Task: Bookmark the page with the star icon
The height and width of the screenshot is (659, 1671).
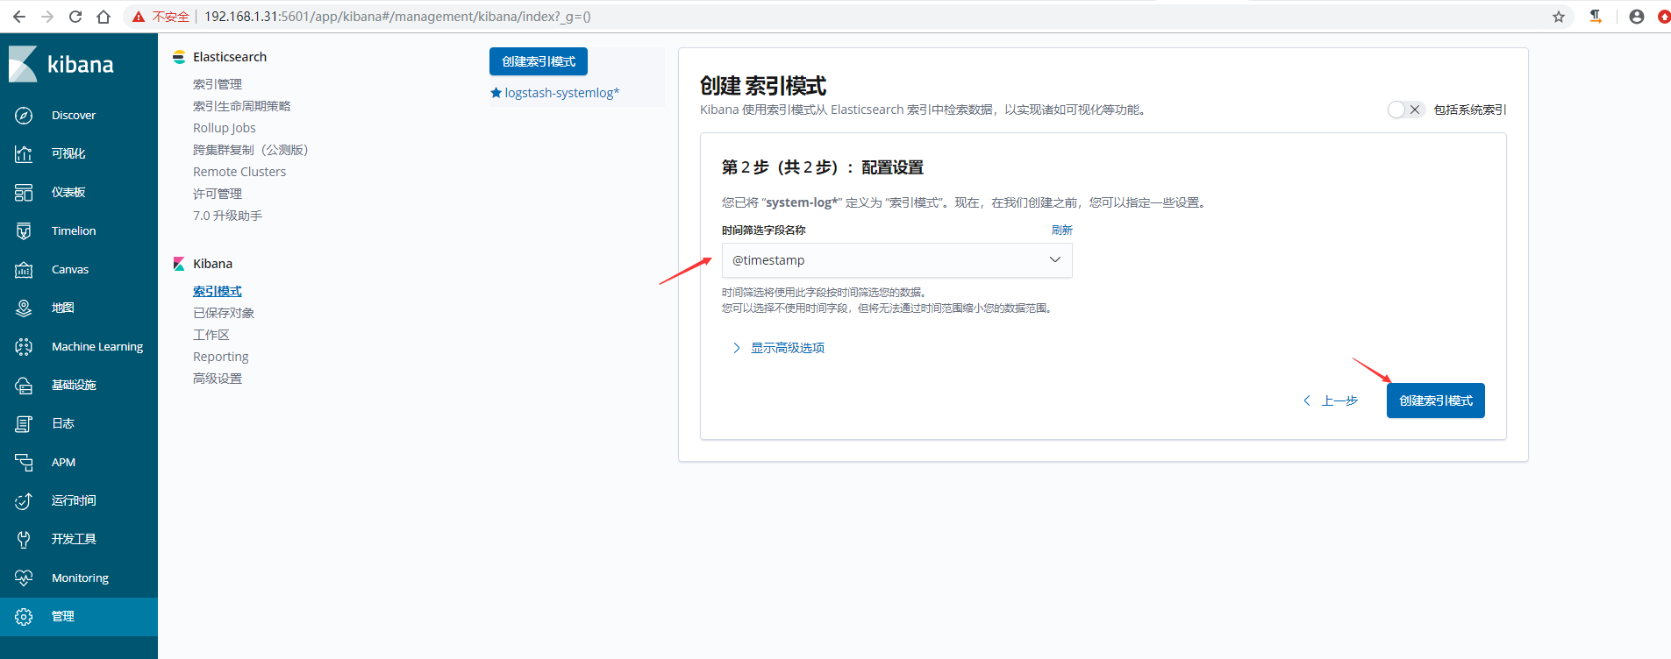Action: point(1559,17)
